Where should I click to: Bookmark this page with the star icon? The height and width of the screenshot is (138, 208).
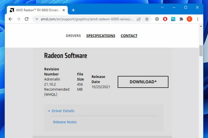[x=147, y=19]
